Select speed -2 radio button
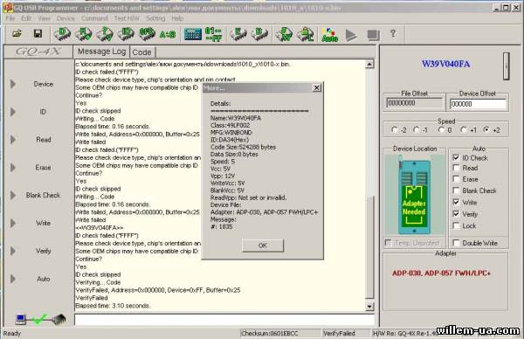The width and height of the screenshot is (524, 339). [395, 129]
